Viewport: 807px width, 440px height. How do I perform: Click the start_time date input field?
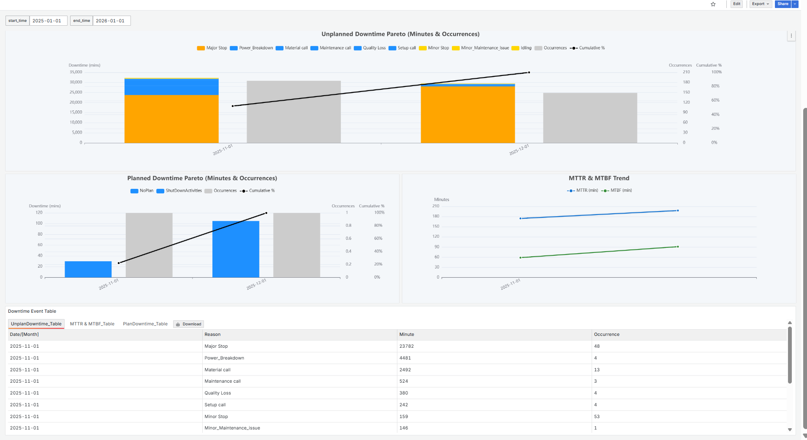(x=48, y=21)
